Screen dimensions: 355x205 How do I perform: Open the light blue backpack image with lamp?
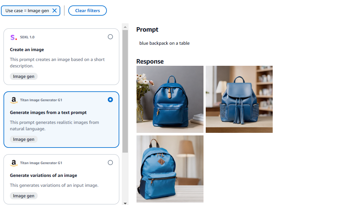(170, 169)
